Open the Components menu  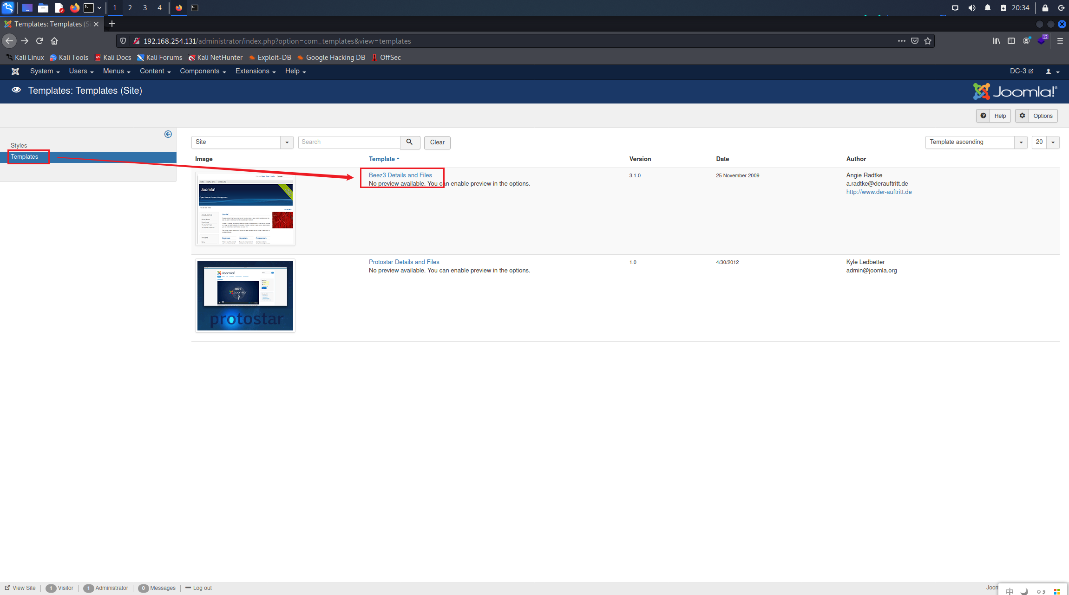pos(203,71)
